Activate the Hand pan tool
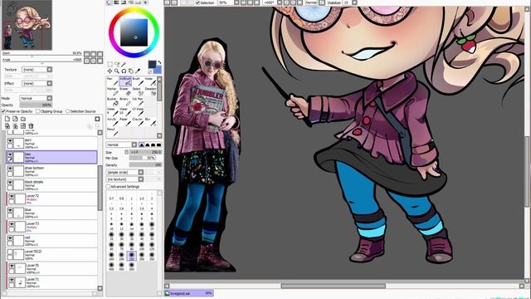 (x=131, y=71)
